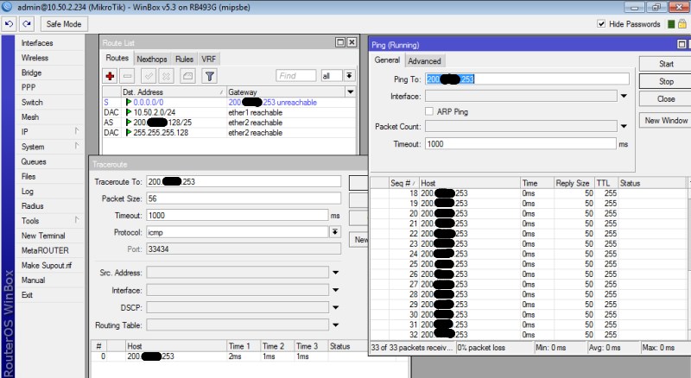Click the TTL column header in Ping

coord(606,183)
